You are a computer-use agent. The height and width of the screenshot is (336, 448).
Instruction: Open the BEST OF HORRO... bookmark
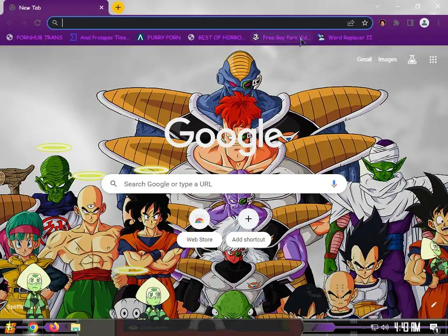point(217,38)
